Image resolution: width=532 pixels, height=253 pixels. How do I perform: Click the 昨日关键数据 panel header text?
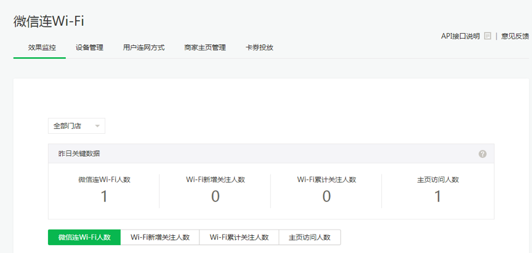click(79, 154)
